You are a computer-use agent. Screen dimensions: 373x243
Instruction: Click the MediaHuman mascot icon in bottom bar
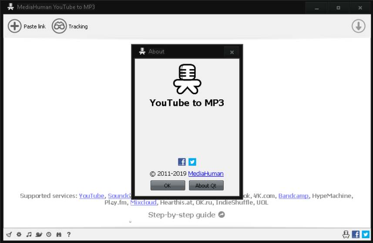[x=346, y=234]
